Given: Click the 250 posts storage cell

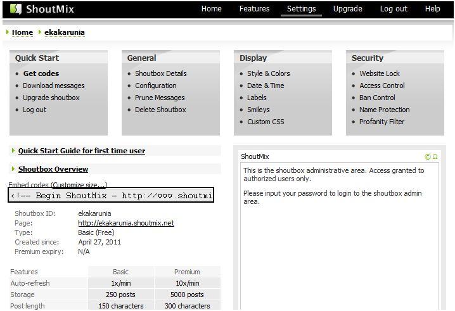Looking at the screenshot, I should coord(120,295).
